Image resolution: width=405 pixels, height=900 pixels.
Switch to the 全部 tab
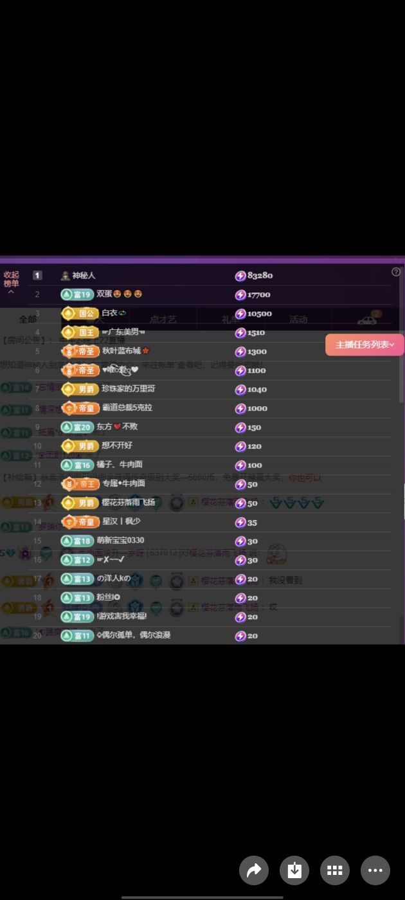[28, 319]
